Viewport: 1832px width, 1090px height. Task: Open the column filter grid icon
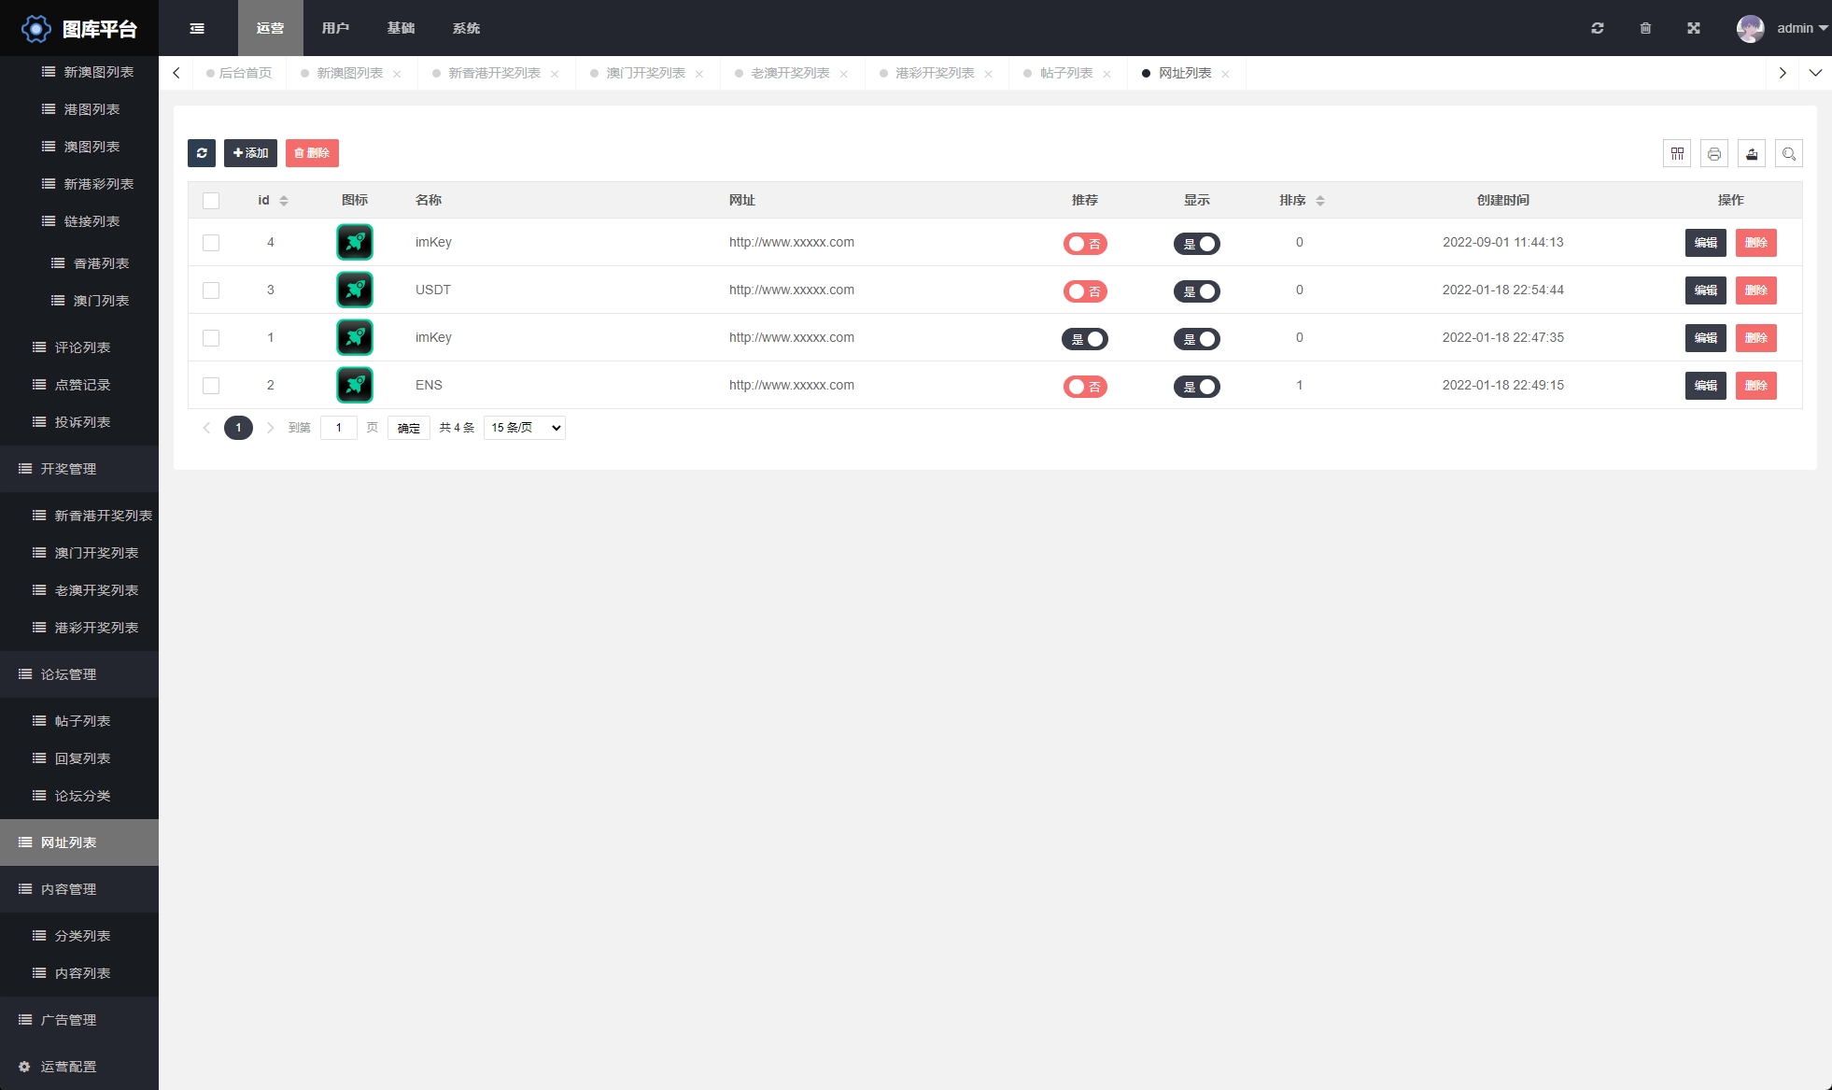[1677, 153]
